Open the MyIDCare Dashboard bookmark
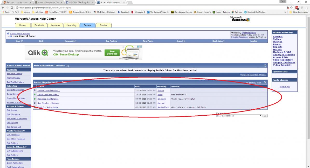Viewport: 310px width, 168px height. tap(105, 12)
